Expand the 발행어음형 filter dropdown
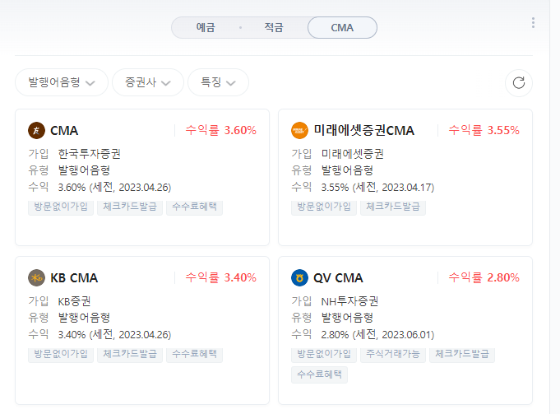Viewport: 560px width, 414px height. 62,82
